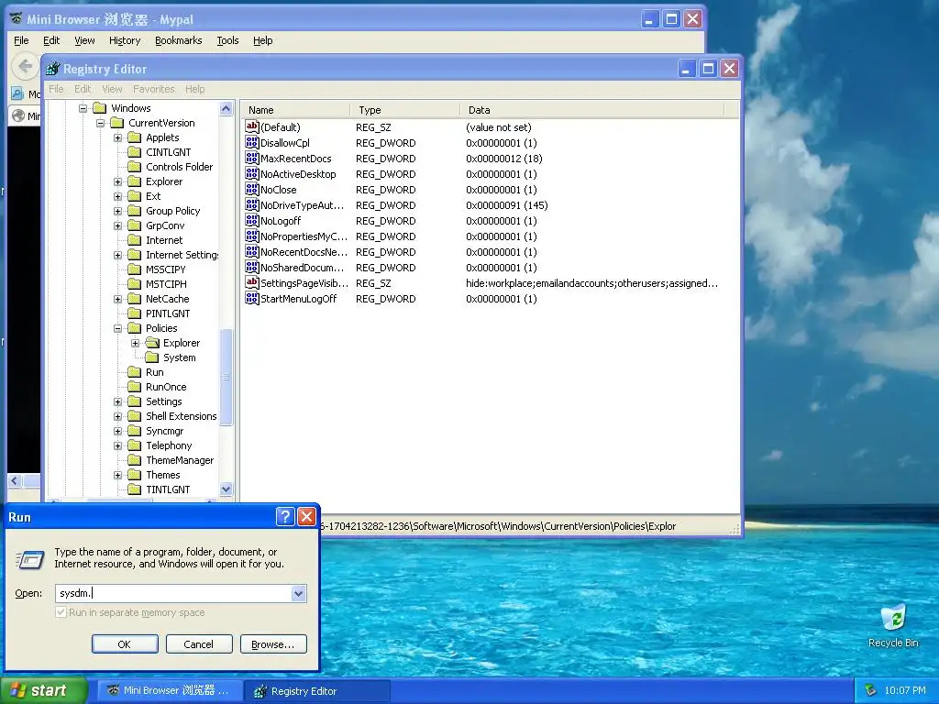
Task: Select the MaxRecentDocs value icon
Action: (x=251, y=158)
